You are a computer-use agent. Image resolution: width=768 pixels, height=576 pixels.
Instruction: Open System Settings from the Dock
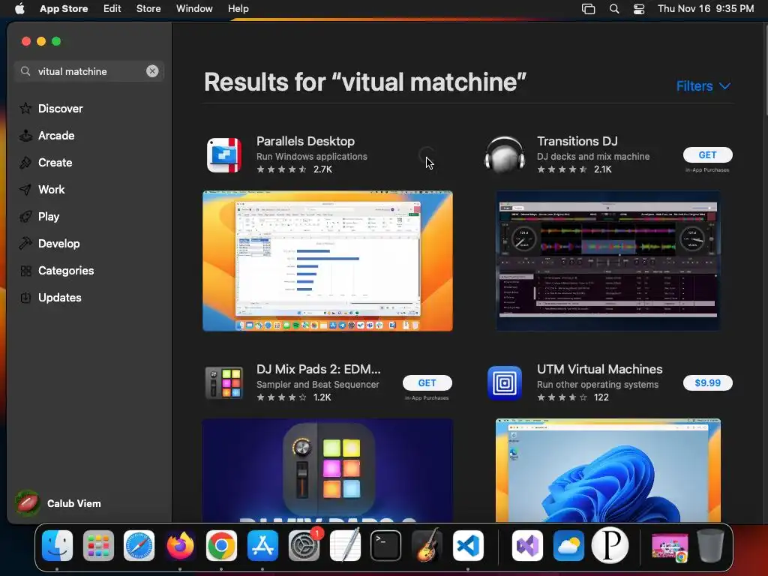[304, 545]
